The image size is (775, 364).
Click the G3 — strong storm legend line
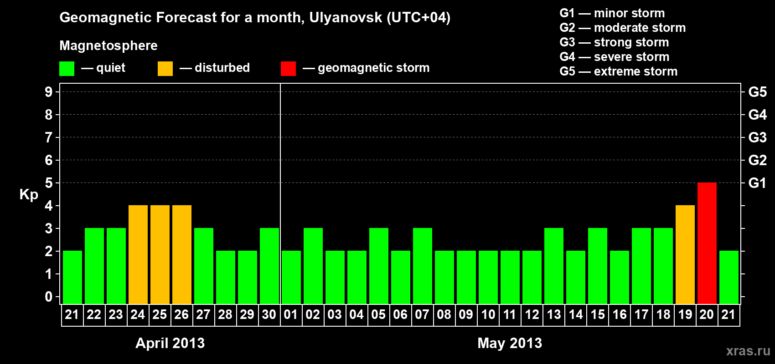coord(614,42)
